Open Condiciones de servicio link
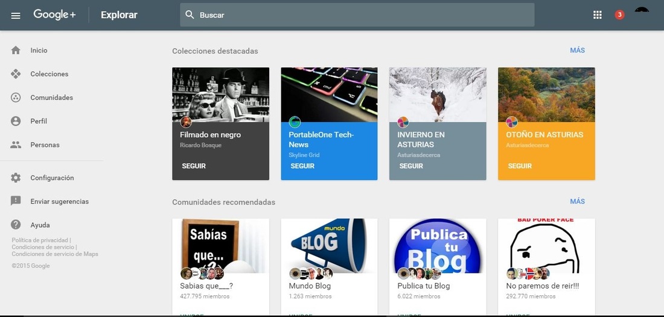The image size is (664, 317). click(x=43, y=247)
